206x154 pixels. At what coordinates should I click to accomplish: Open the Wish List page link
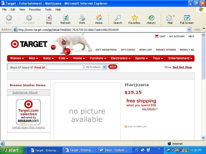[x=145, y=50]
